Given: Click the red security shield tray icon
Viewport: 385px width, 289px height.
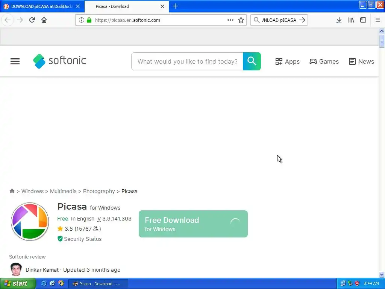Looking at the screenshot, I should [x=357, y=284].
